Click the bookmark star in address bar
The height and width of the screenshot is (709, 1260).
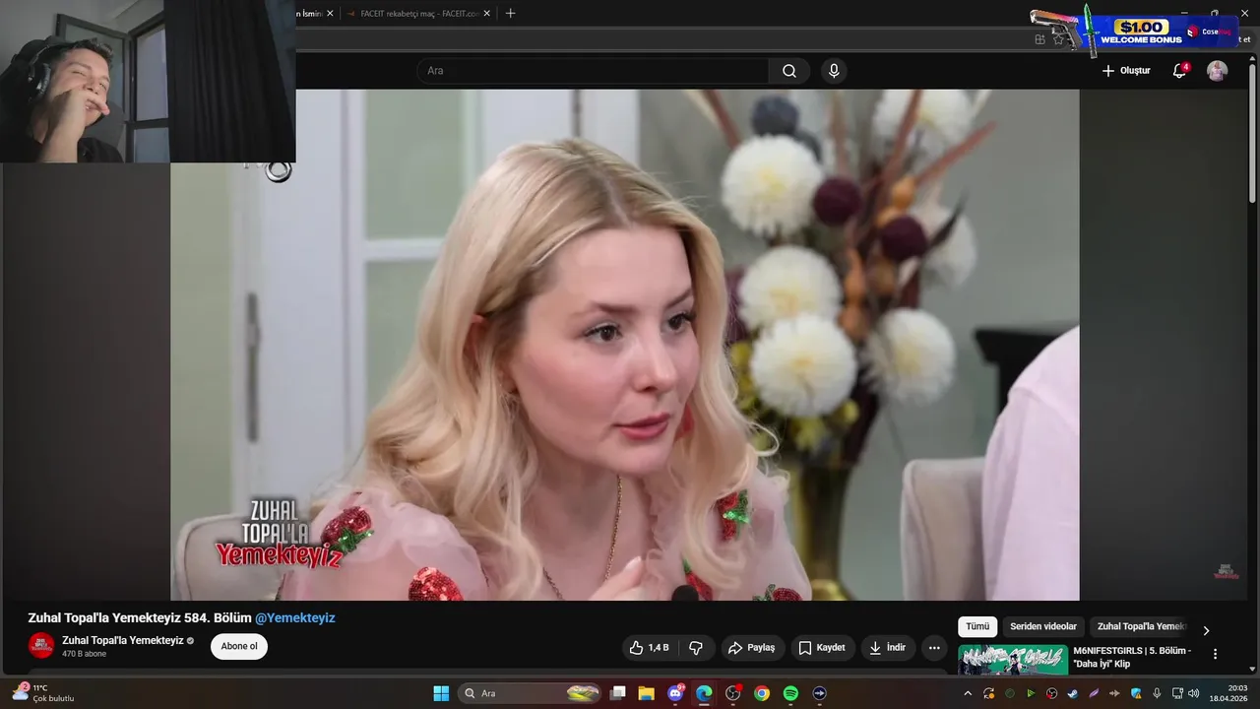(1058, 39)
